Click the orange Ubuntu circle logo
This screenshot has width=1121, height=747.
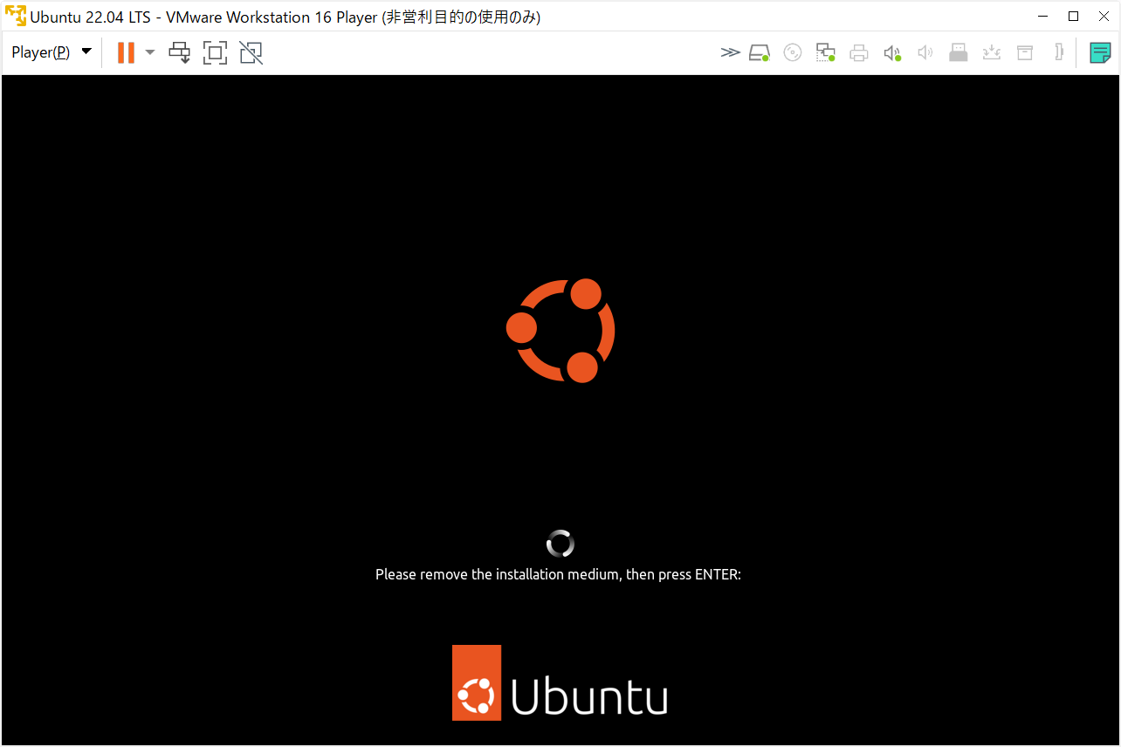560,331
